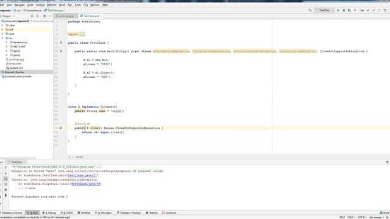Click run gutter arrow beside class TestClass
Screen dimensions: 390x219
(x=61, y=43)
